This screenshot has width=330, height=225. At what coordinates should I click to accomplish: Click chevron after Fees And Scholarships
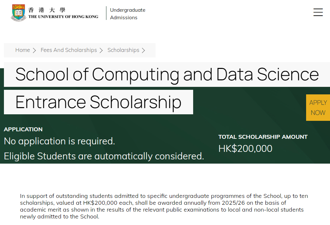pos(101,50)
